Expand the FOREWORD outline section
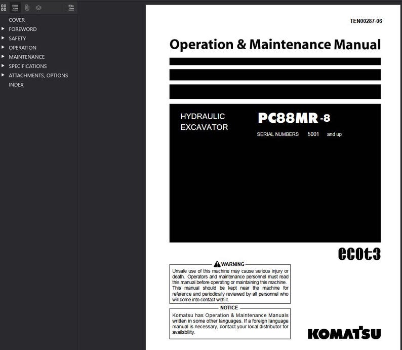Image resolution: width=402 pixels, height=350 pixels. pos(3,29)
